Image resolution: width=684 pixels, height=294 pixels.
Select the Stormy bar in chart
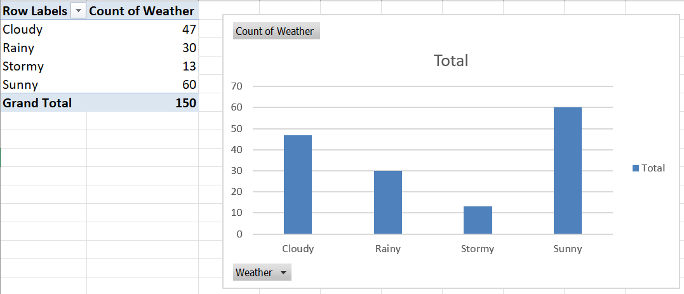pyautogui.click(x=478, y=220)
